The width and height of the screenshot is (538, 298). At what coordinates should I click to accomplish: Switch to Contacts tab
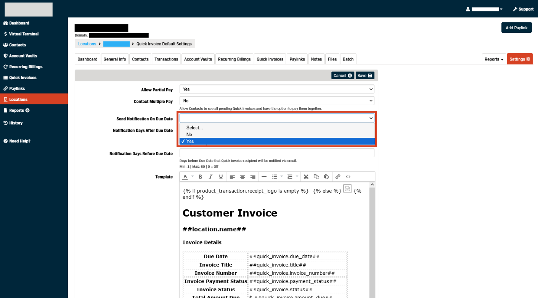[140, 59]
